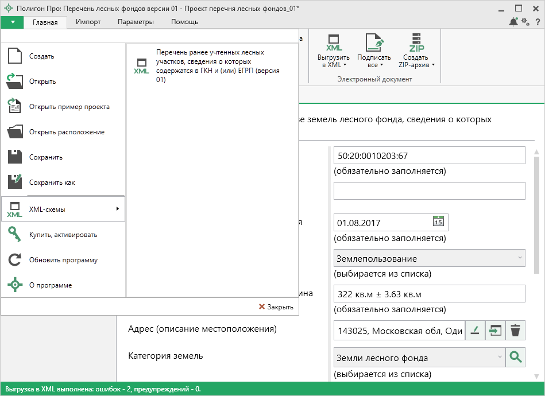545x396 pixels.
Task: Click the calendar icon in date field
Action: 438,222
